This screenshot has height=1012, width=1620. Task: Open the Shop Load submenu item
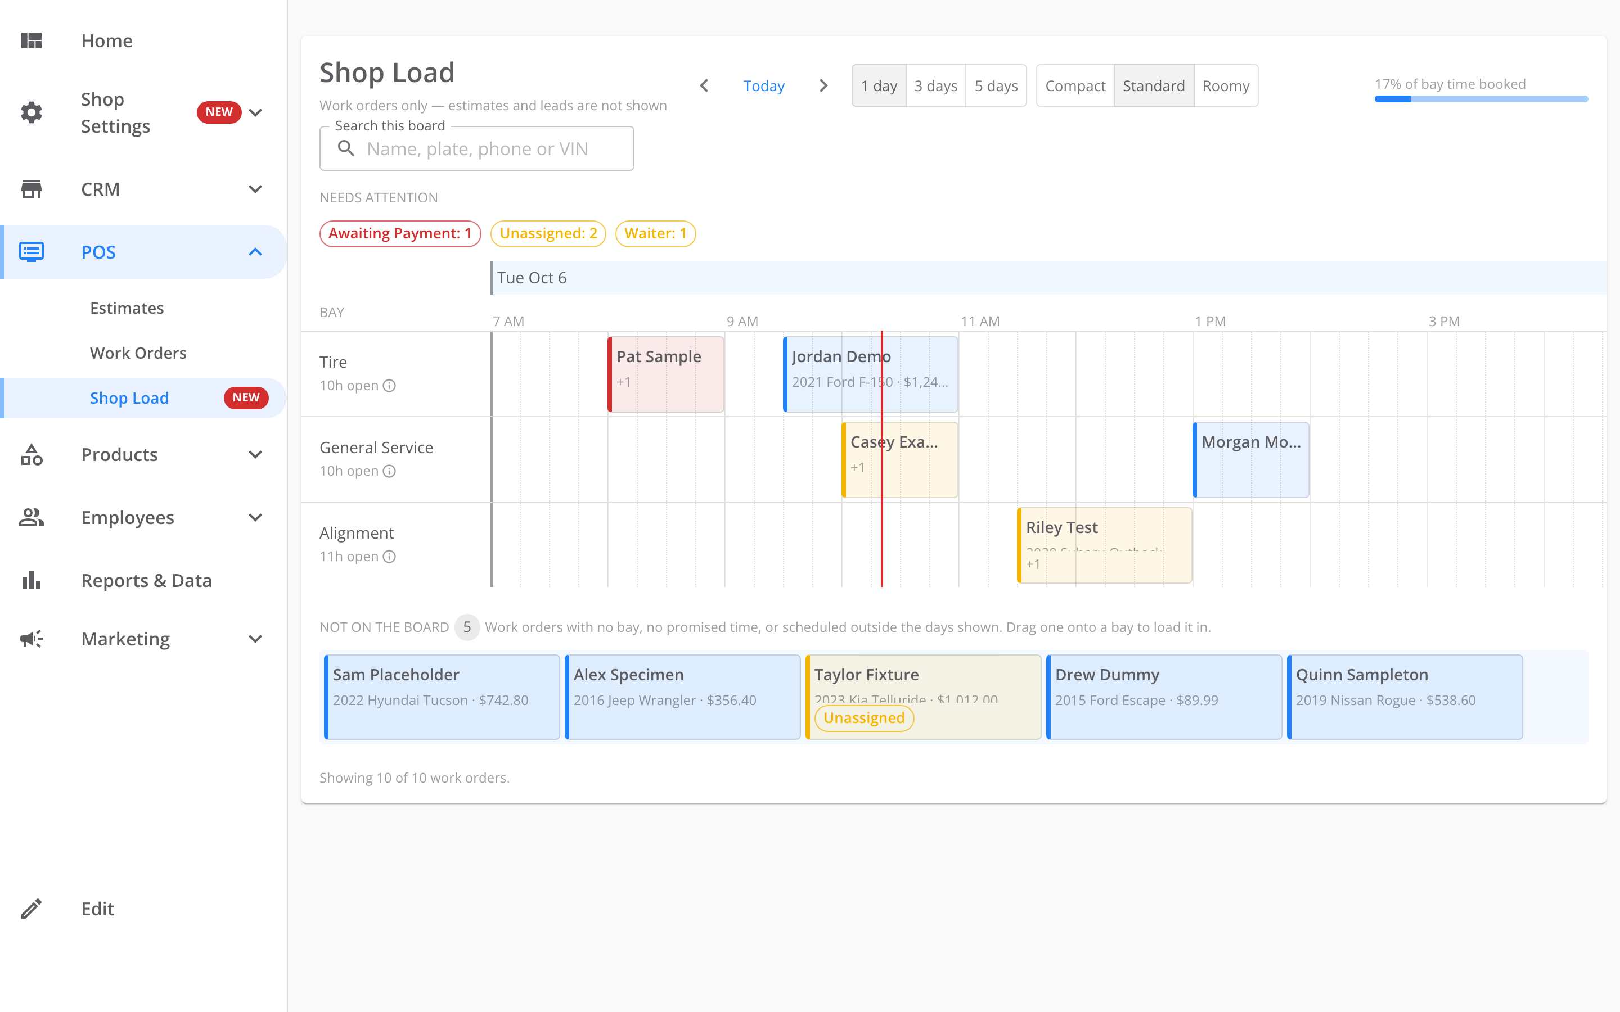point(143,397)
